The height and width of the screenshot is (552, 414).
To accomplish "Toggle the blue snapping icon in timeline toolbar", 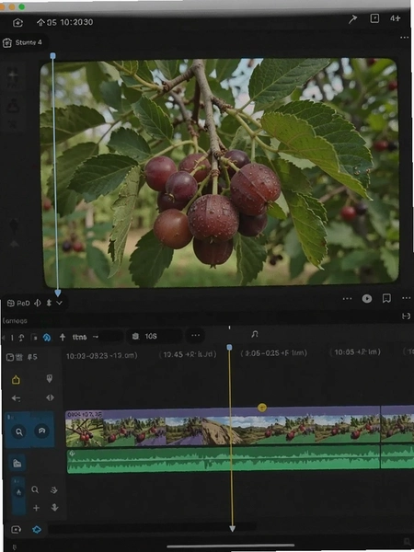I will coord(47,338).
